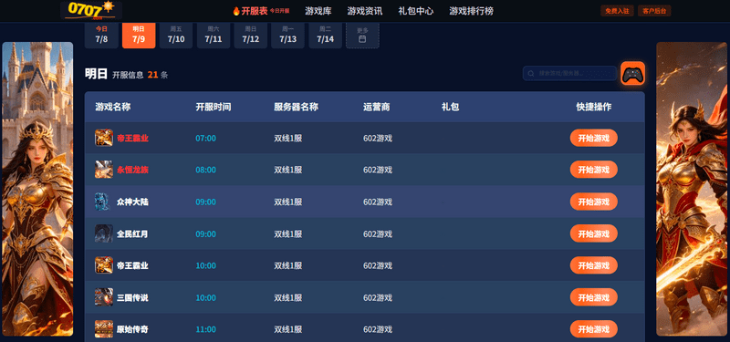
Task: Click the 0707 site logo
Action: tap(91, 10)
